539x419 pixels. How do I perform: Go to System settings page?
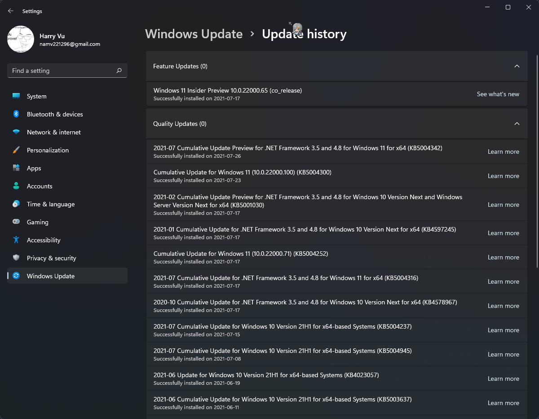[x=67, y=96]
